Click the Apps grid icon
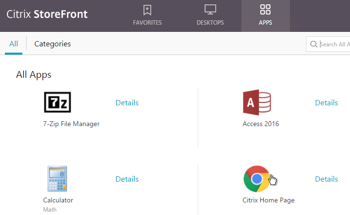This screenshot has height=215, width=350. pos(265,10)
